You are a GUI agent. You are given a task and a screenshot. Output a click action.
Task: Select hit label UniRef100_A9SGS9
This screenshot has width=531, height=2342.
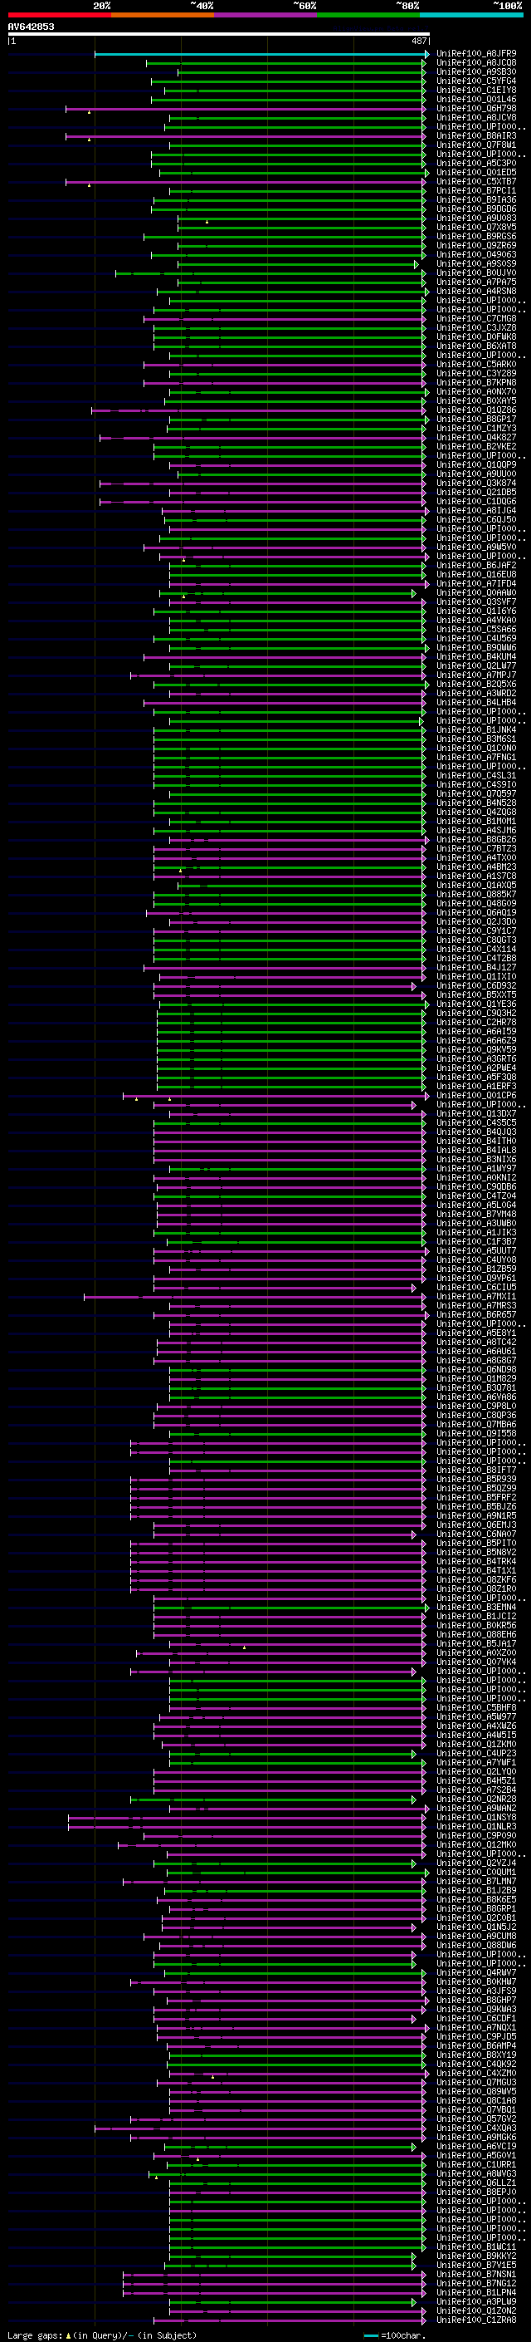point(476,263)
